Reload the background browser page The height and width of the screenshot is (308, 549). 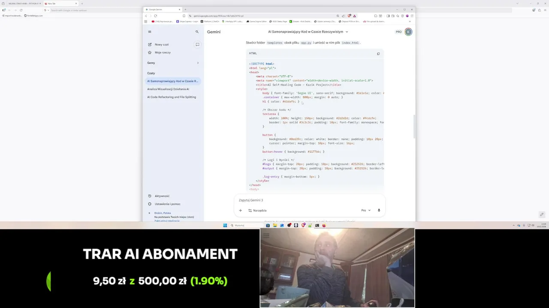21,10
